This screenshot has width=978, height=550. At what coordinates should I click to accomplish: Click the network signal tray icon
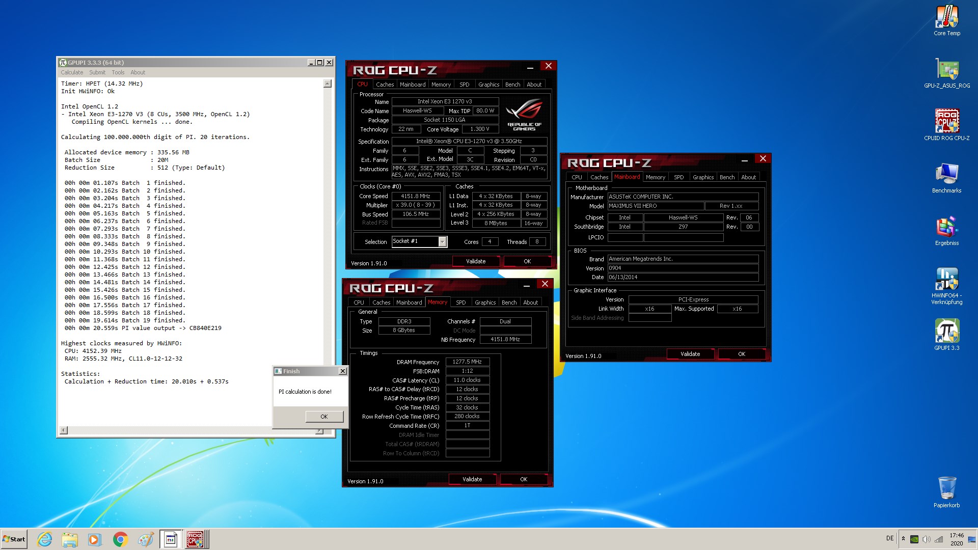coord(939,539)
